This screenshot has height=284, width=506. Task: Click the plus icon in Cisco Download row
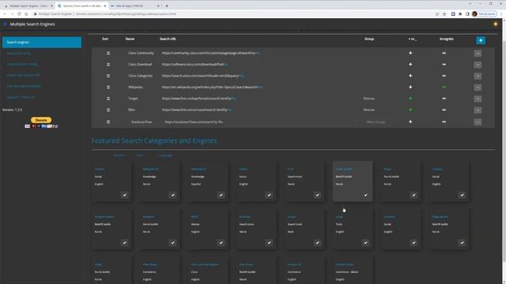point(410,65)
